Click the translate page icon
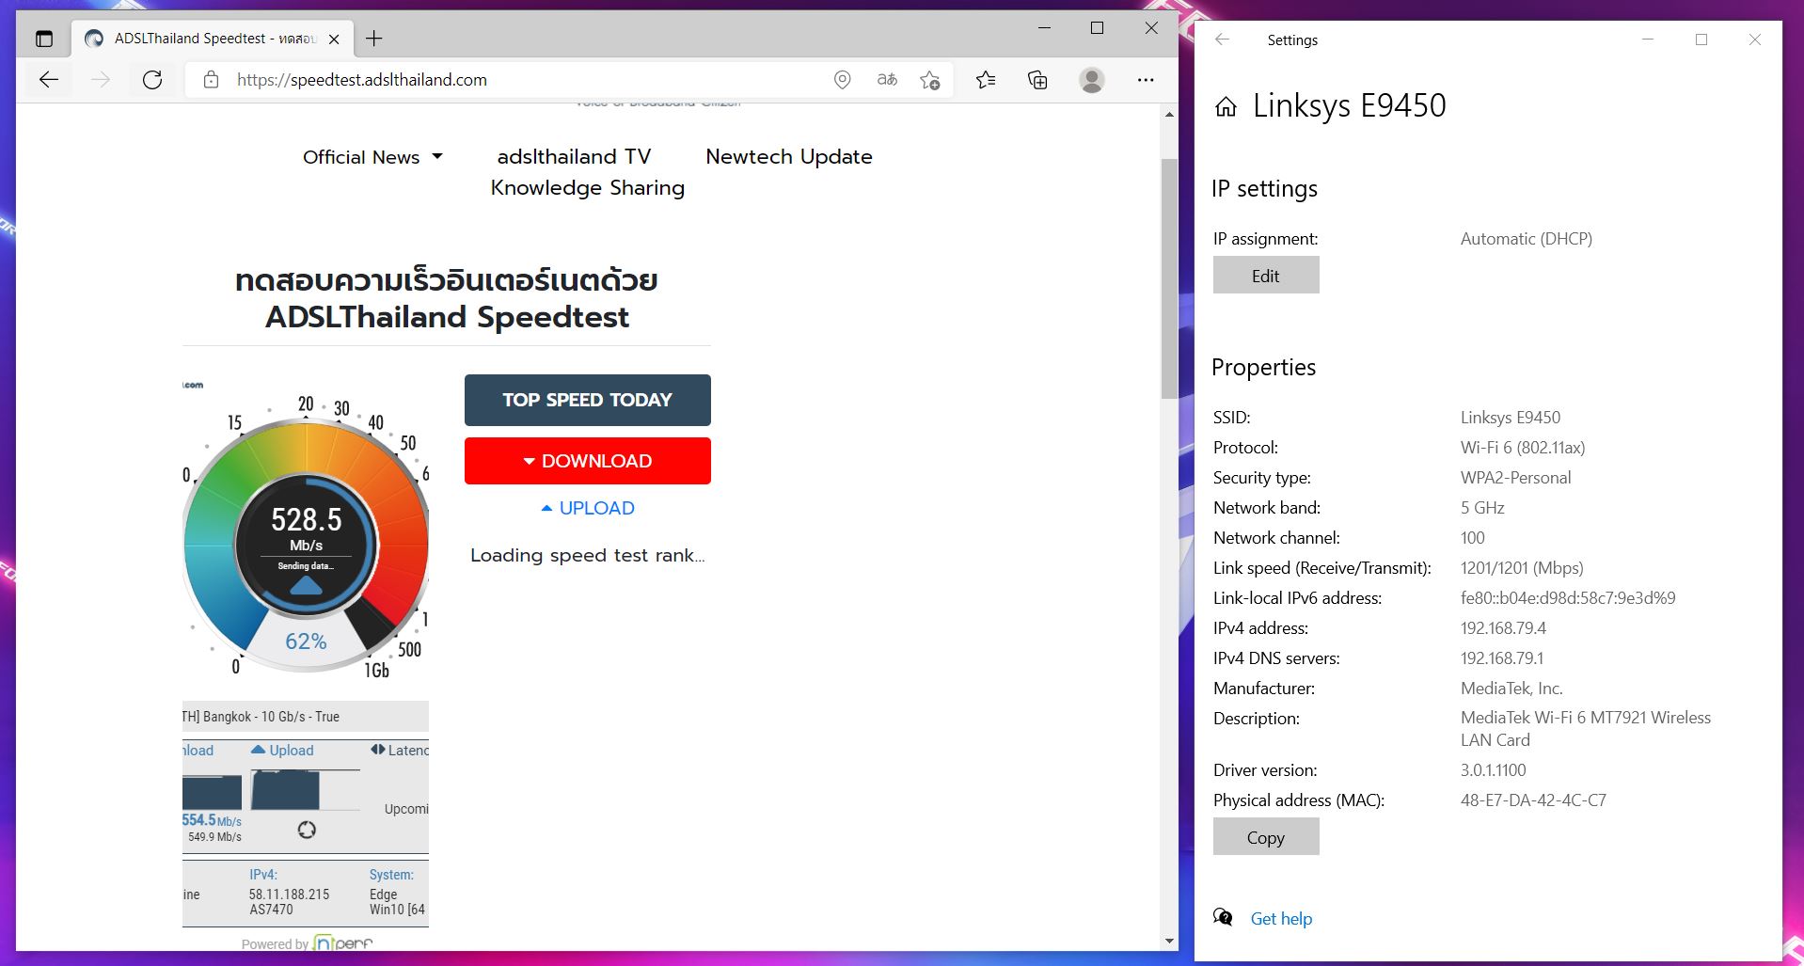The width and height of the screenshot is (1804, 966). pos(887,80)
